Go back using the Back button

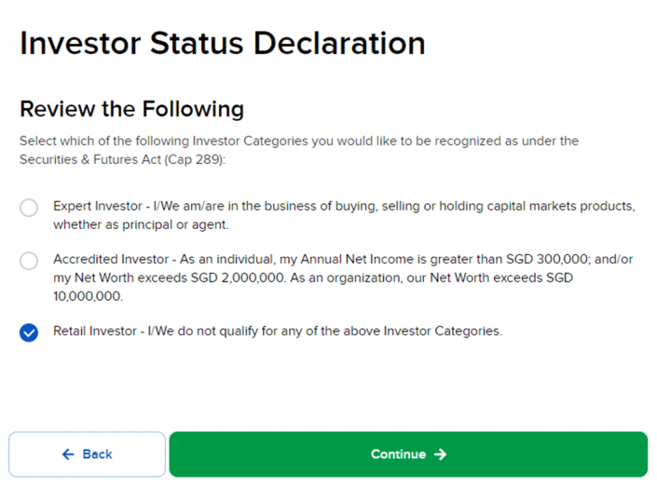(x=87, y=454)
